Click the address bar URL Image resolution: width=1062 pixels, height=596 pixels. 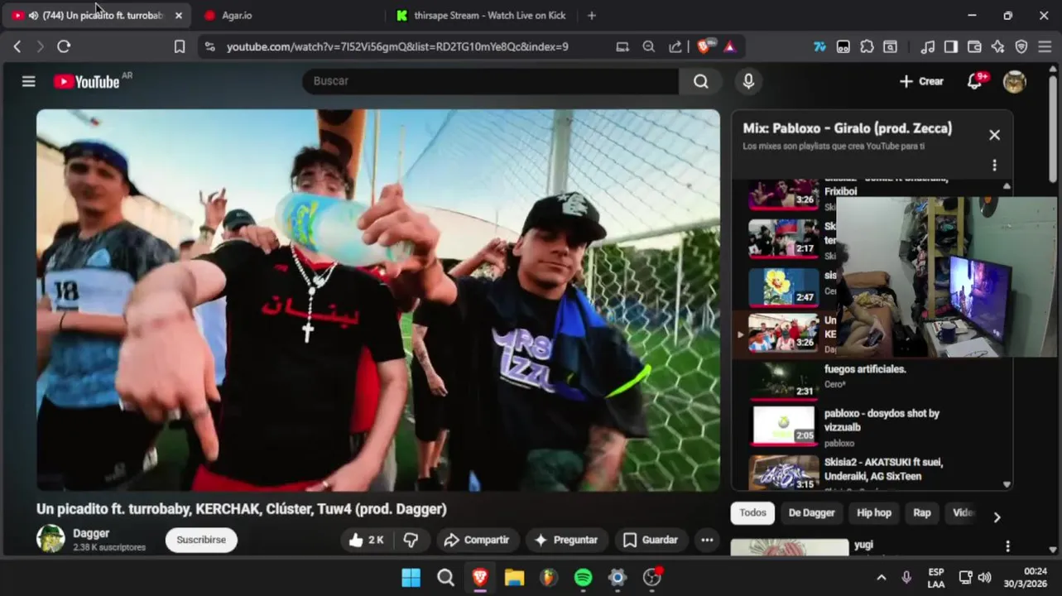(x=397, y=47)
